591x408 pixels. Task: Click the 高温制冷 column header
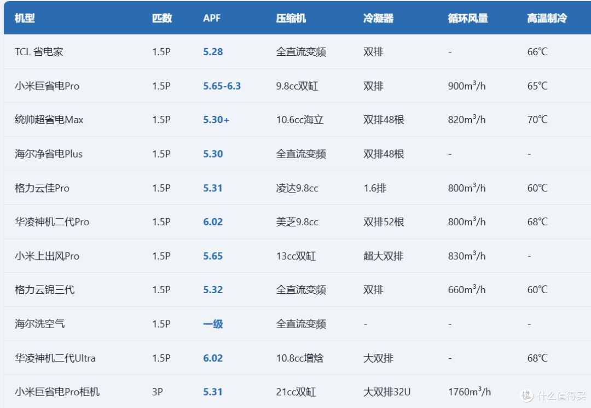click(547, 18)
